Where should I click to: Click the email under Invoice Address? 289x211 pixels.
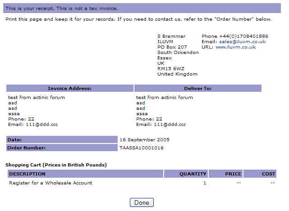click(33, 125)
